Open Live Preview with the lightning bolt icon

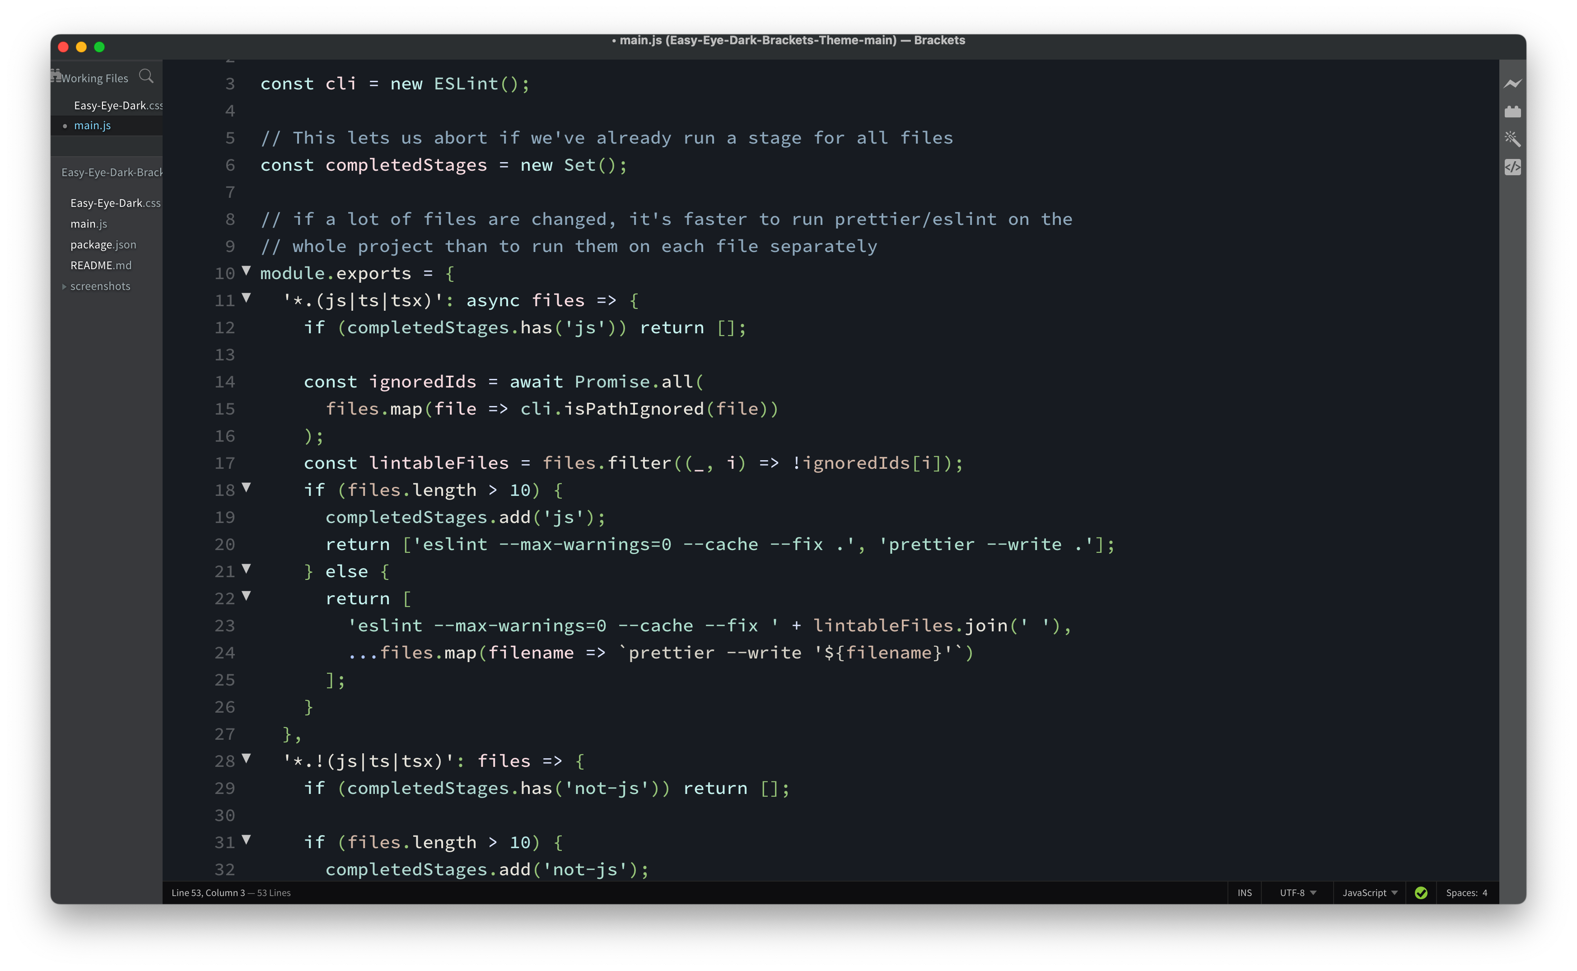coord(1513,84)
